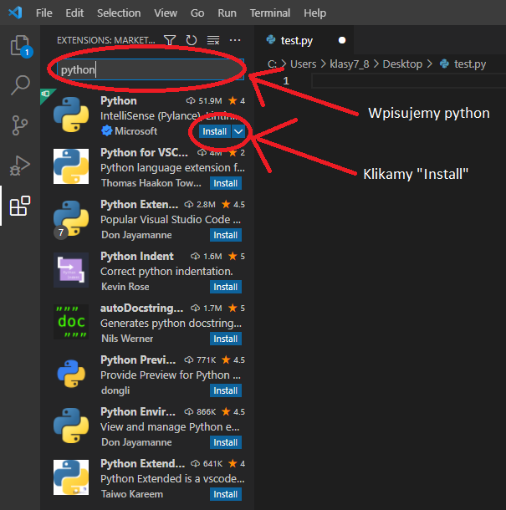
Task: Click the filter extensions funnel icon
Action: [x=170, y=40]
